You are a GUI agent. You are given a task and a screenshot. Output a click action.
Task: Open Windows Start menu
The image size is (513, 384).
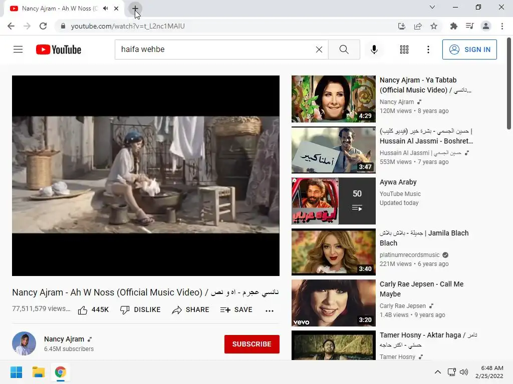[x=17, y=372]
